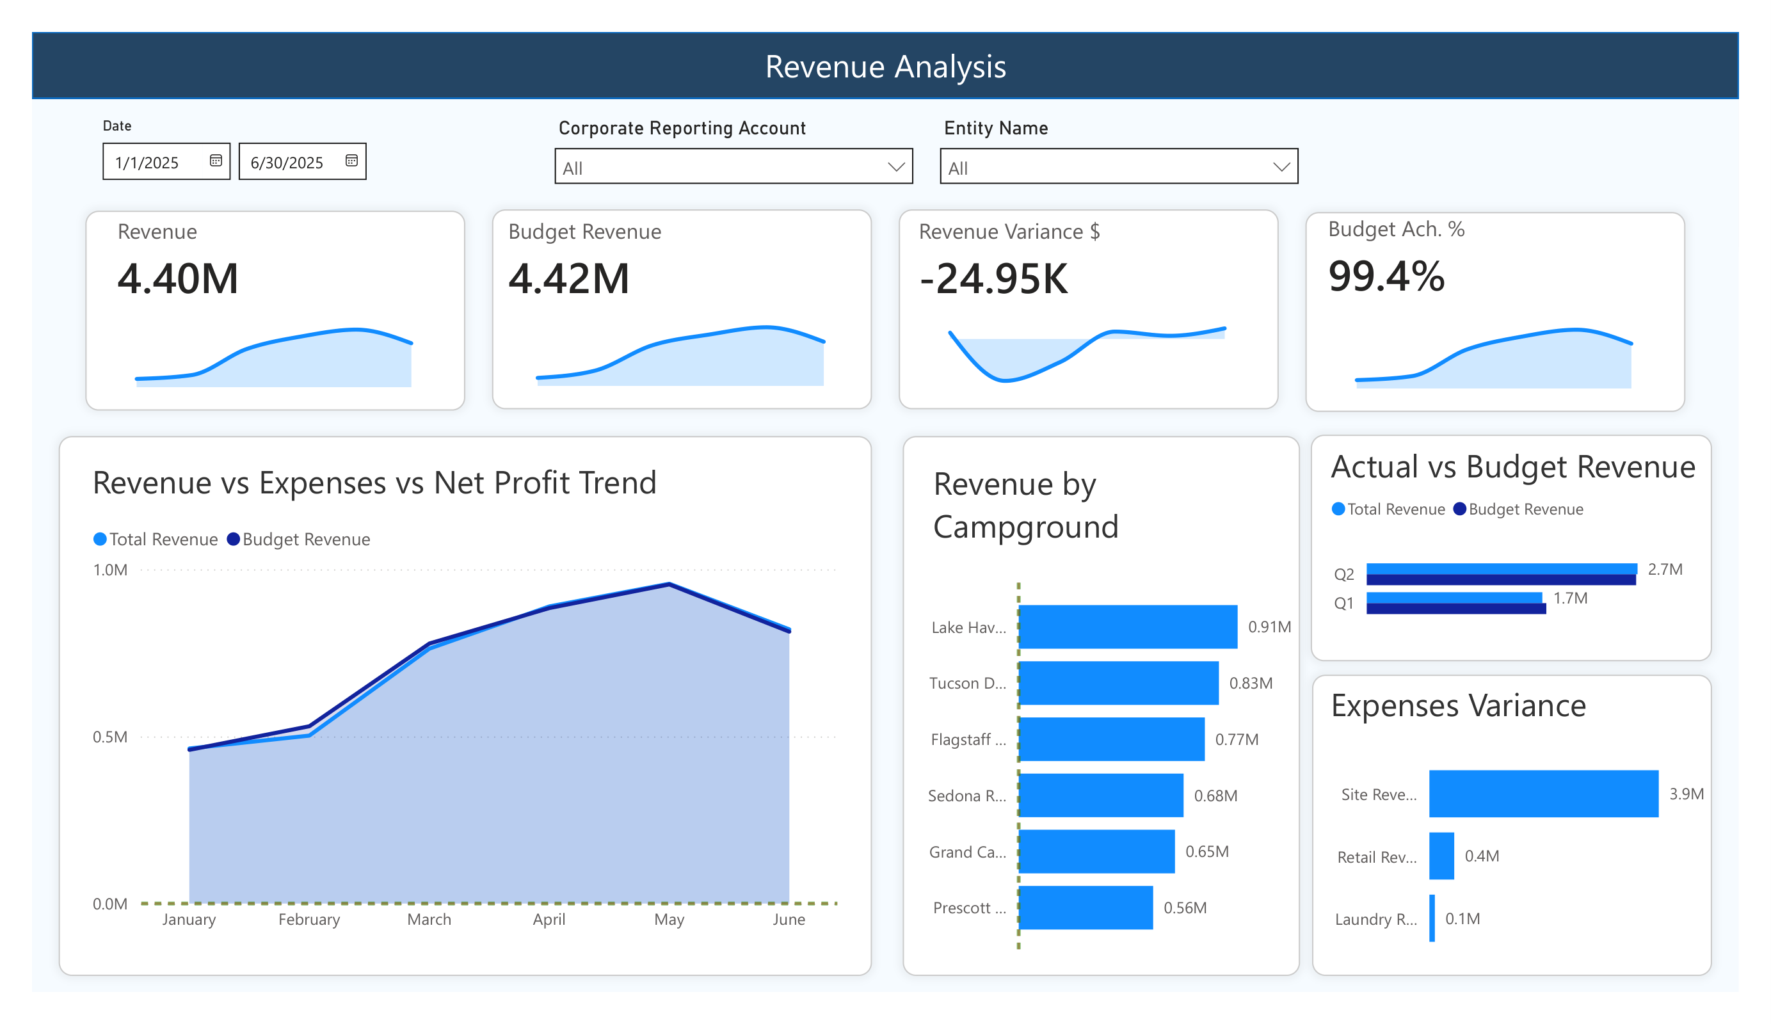The image size is (1771, 1024).
Task: Click the May axis label
Action: pos(669,919)
